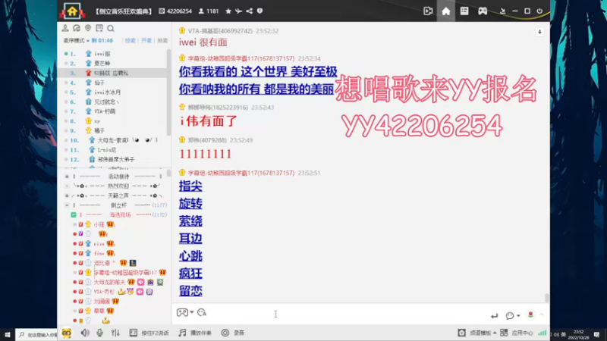Expand the 热烈欢迎 channel group
Image resolution: width=607 pixels, height=341 pixels.
click(67, 186)
